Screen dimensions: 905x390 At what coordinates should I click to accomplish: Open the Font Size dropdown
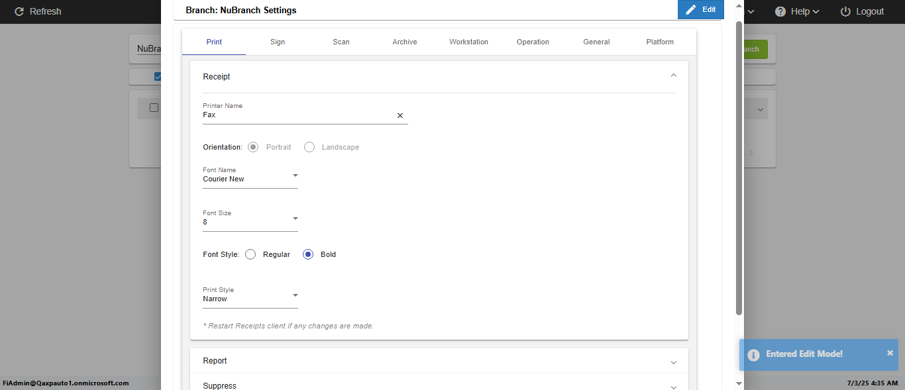coord(295,219)
